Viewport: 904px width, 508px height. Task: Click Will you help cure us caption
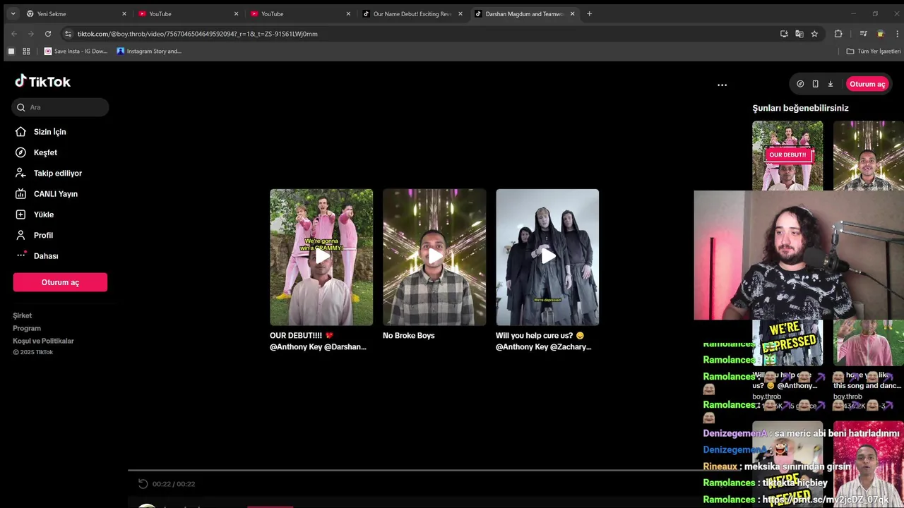coord(543,341)
